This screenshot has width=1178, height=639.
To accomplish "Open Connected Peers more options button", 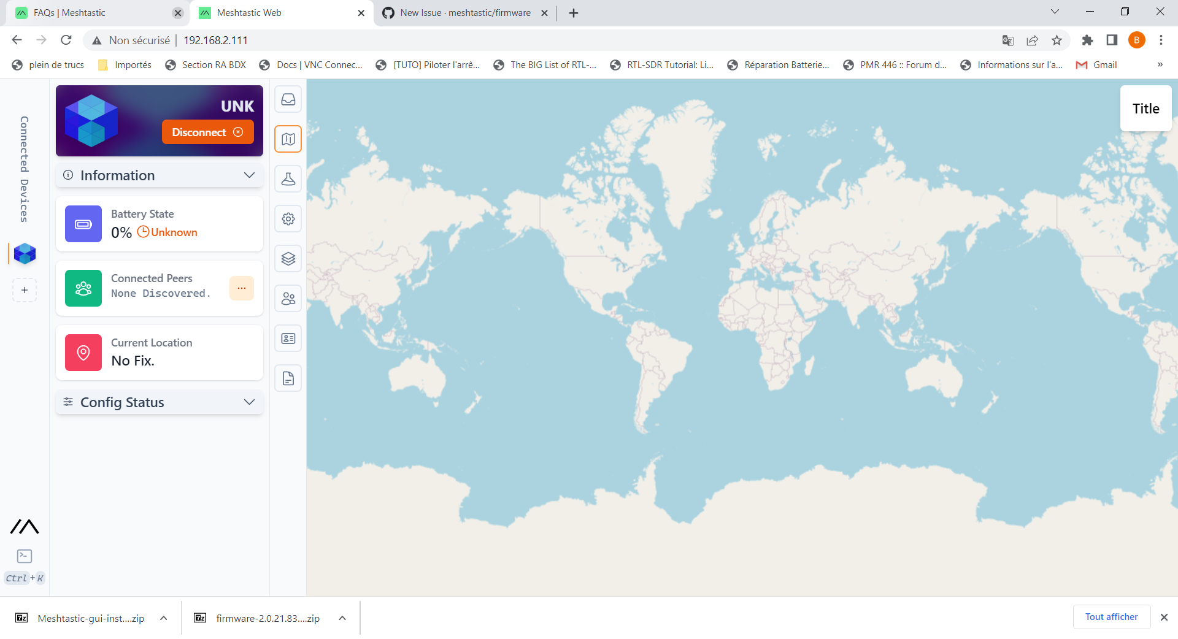I will point(242,288).
